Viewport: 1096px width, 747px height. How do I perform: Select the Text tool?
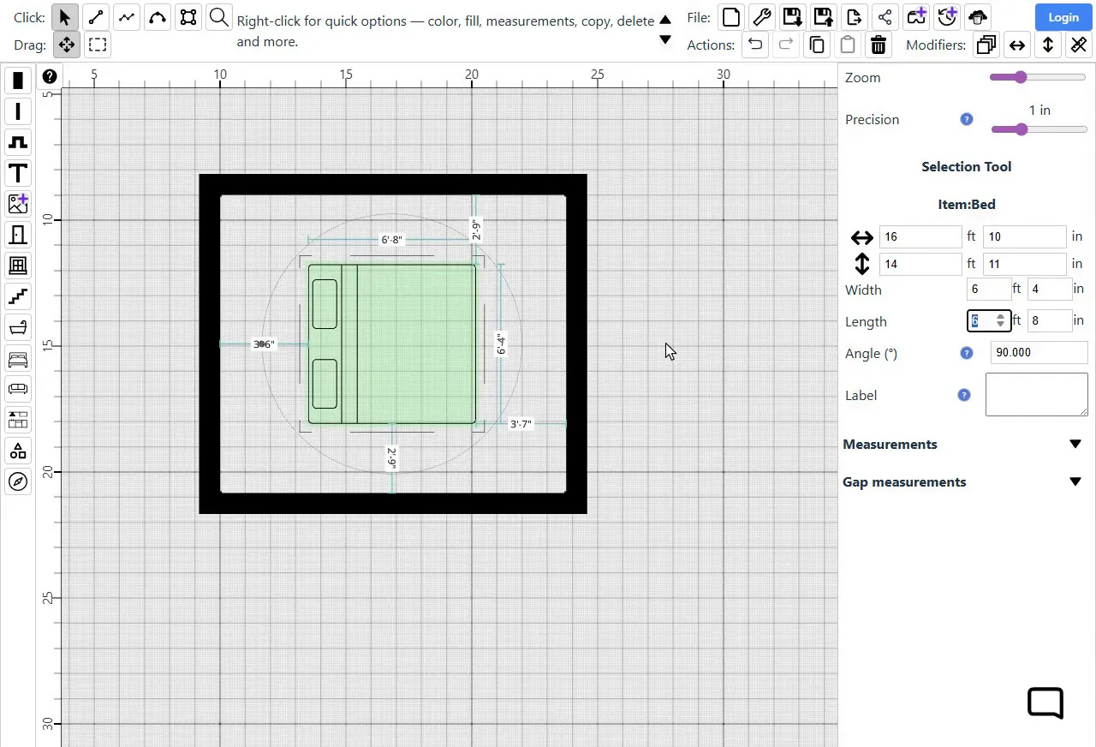[x=18, y=173]
